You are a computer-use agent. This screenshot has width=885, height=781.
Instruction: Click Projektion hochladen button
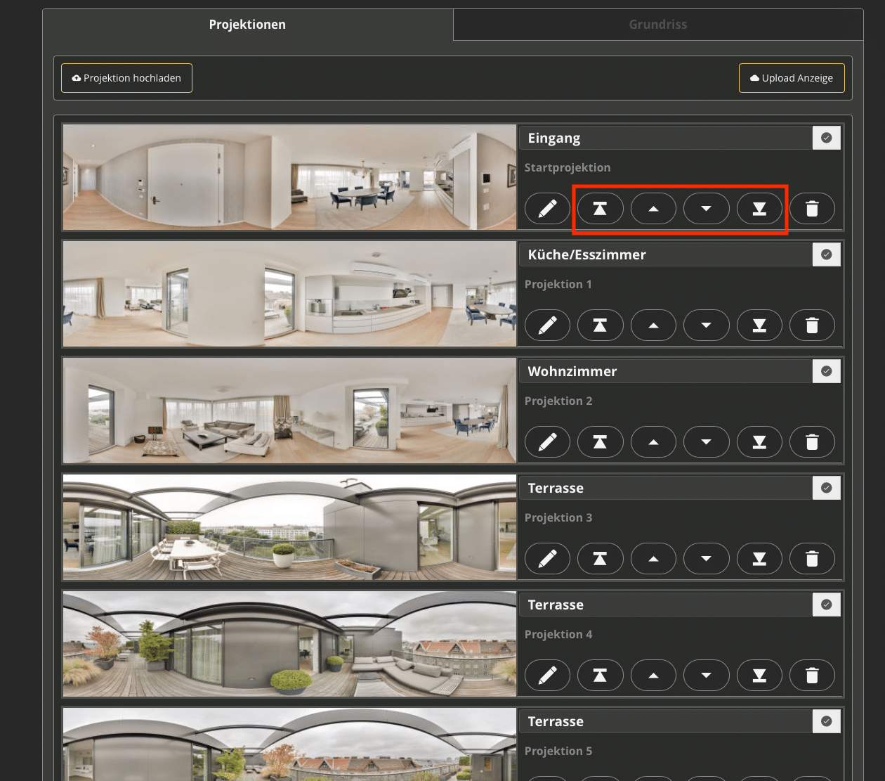(126, 78)
